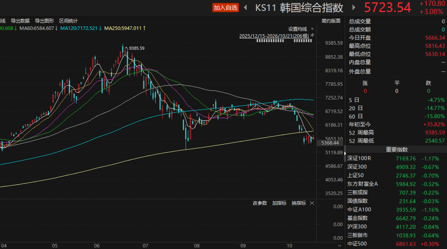Click 导出图形 to export chart

click(44, 21)
